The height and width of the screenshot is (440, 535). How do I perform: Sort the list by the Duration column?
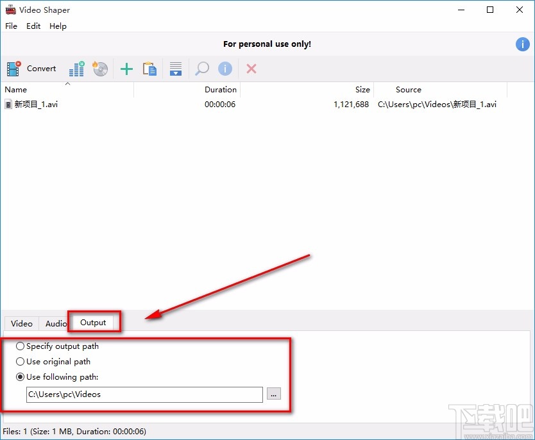187,90
